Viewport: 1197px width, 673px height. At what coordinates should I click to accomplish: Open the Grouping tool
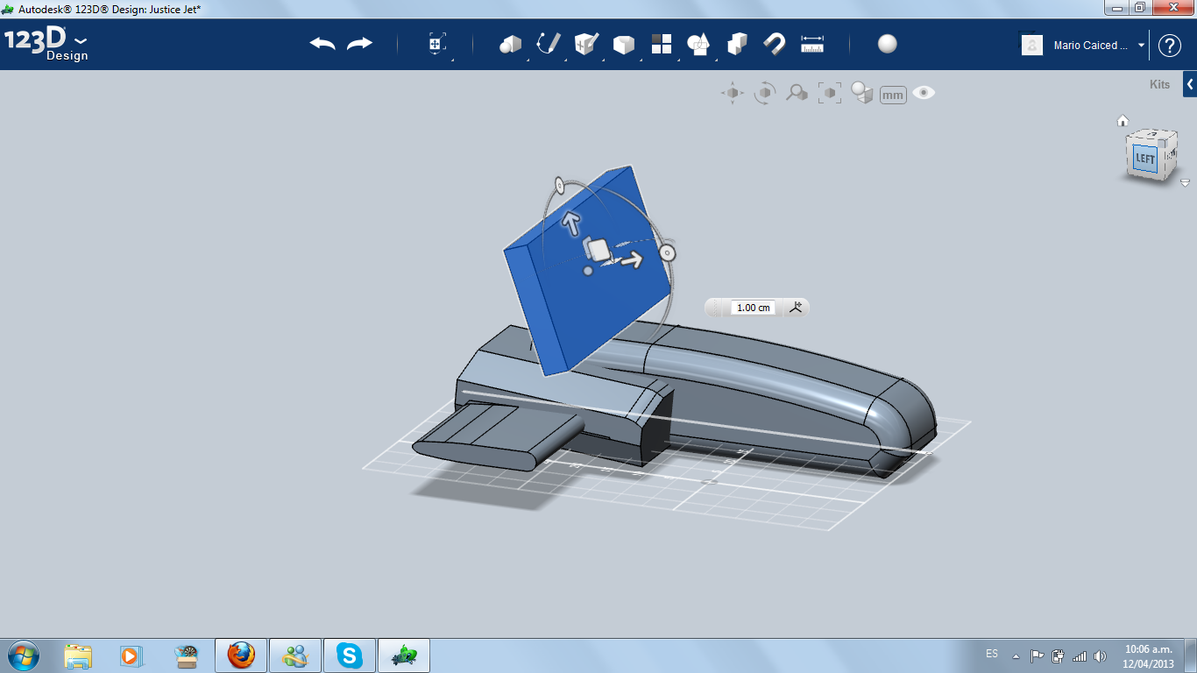698,44
